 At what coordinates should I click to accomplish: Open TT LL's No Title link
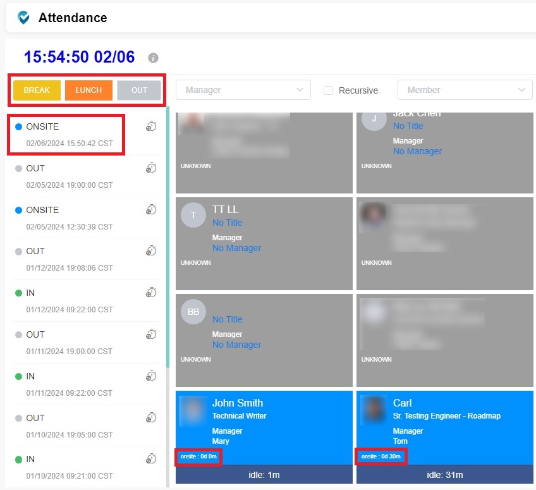point(227,223)
